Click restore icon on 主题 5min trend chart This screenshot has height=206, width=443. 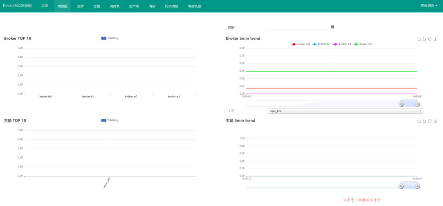[x=429, y=121]
